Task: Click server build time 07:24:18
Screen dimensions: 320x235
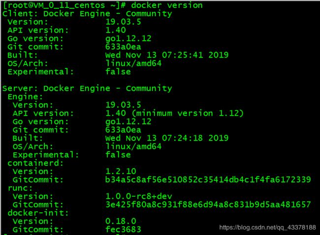Action: 183,138
